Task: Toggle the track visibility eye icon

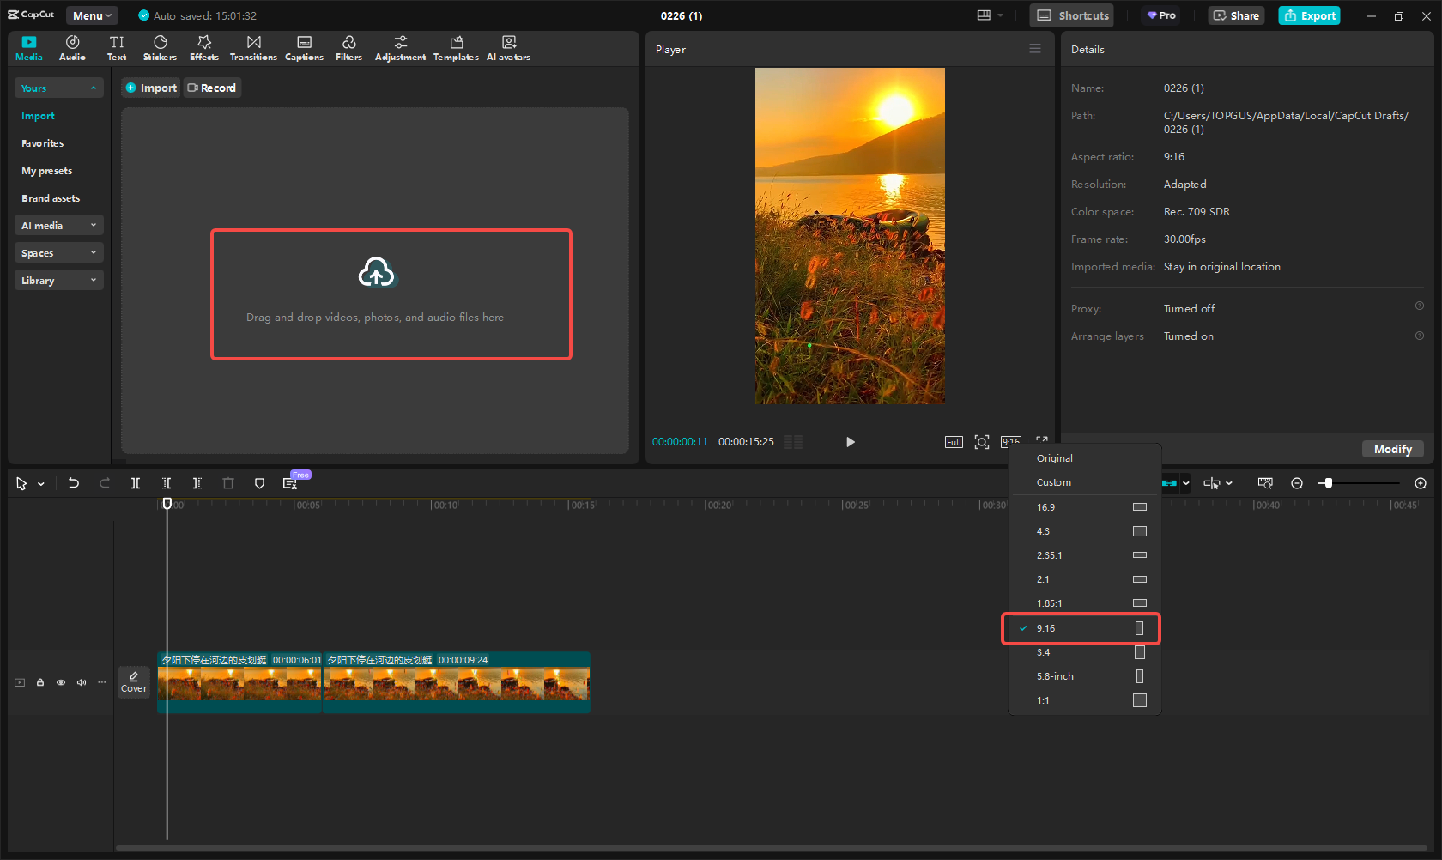Action: (x=61, y=682)
